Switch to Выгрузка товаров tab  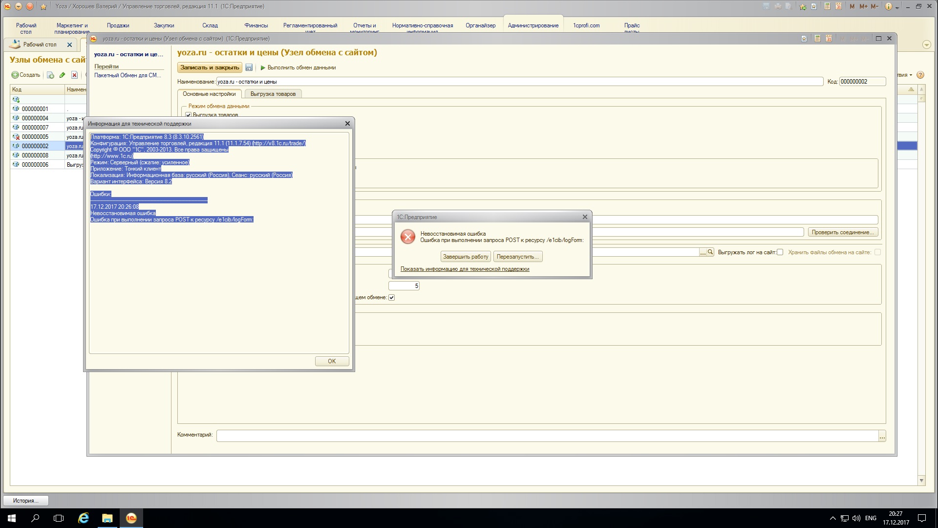click(x=273, y=94)
